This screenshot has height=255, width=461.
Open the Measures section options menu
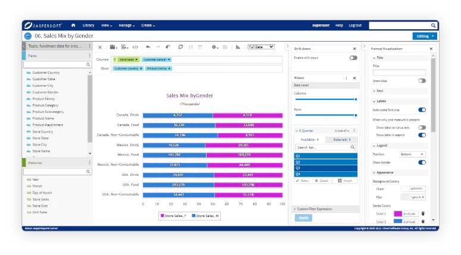click(89, 162)
